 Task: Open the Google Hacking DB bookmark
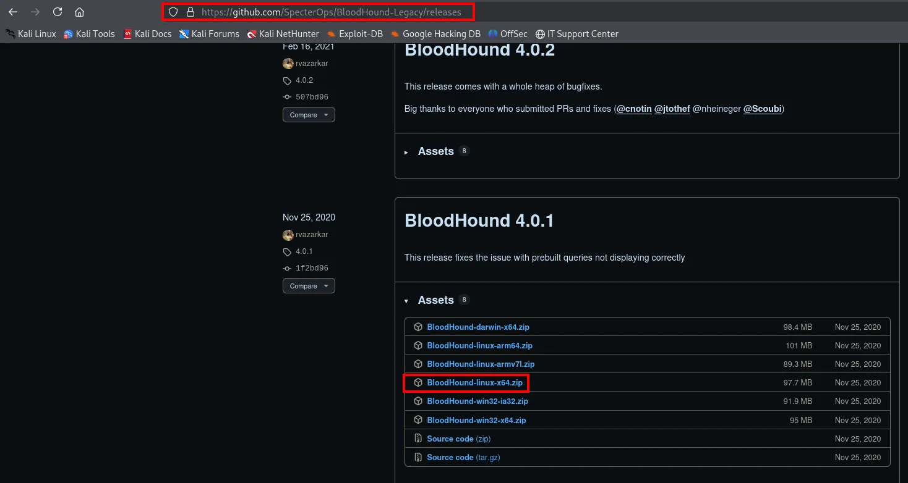435,34
